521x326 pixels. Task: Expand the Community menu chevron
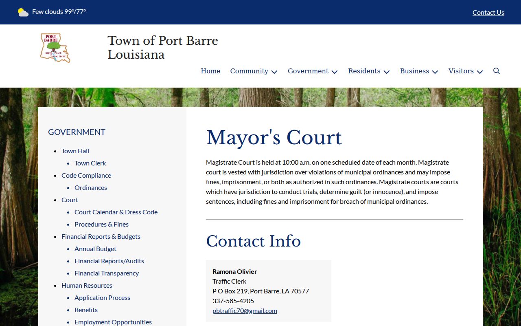point(274,72)
